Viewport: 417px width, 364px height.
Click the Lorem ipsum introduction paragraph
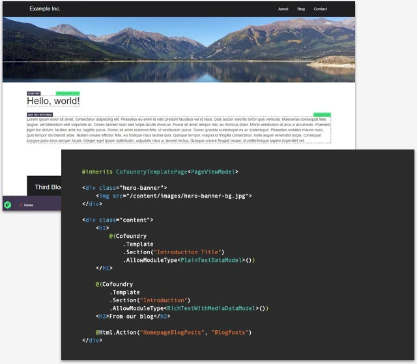[x=179, y=130]
